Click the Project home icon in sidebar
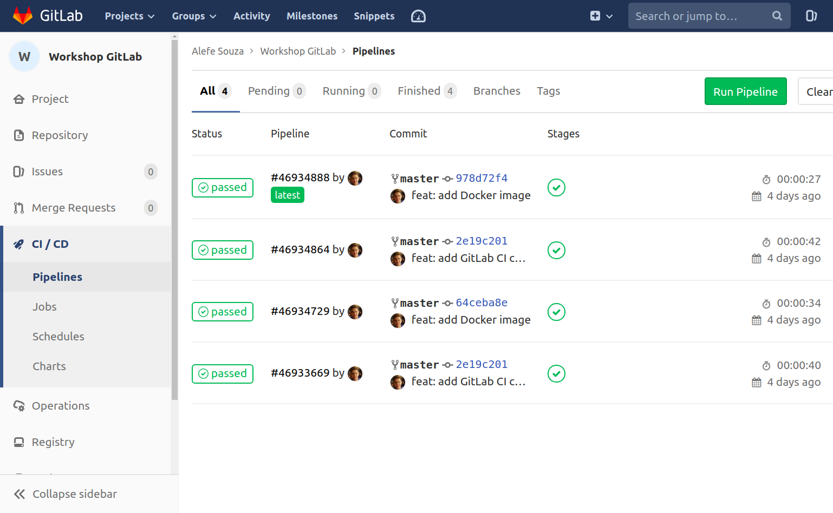833x513 pixels. pyautogui.click(x=19, y=99)
